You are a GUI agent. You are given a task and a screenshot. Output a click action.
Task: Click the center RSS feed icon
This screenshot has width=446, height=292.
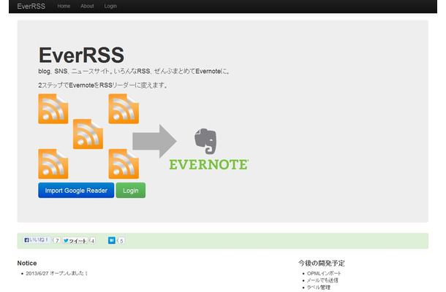(88, 134)
